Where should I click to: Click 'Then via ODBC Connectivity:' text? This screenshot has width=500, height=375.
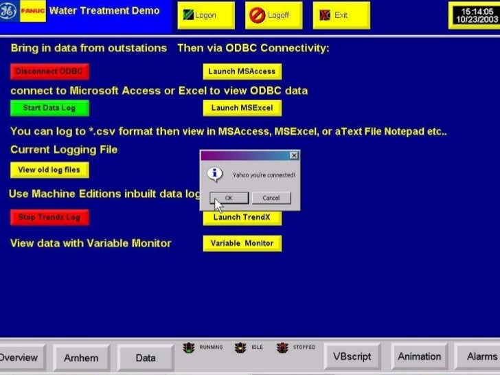coord(253,48)
